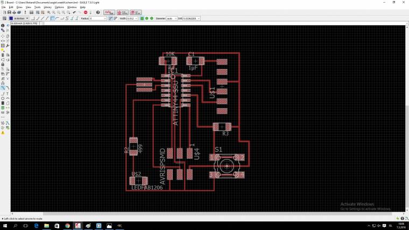Select the Text tool
Image resolution: width=409 pixels, height=230 pixels.
pos(8,94)
